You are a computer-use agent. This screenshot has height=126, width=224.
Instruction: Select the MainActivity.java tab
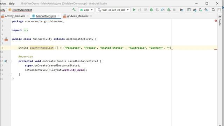pos(46,16)
